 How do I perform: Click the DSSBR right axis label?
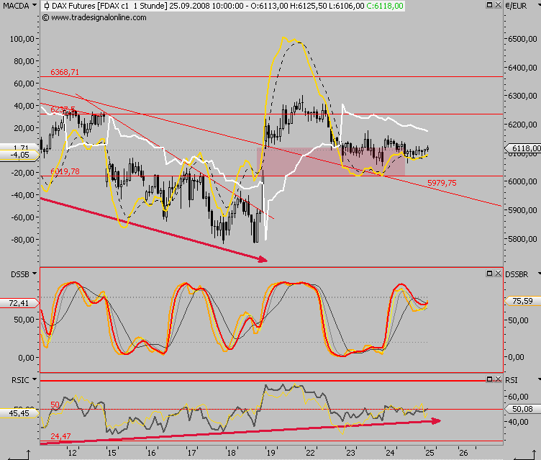point(517,274)
